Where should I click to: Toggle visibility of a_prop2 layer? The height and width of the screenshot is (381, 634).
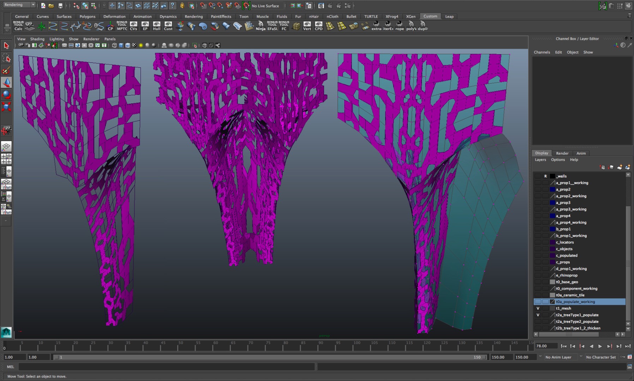point(538,189)
